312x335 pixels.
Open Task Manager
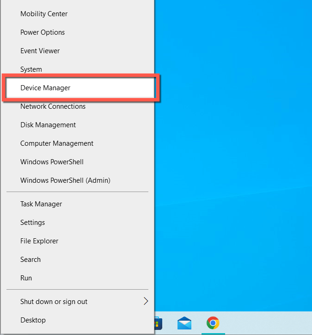[x=78, y=204]
